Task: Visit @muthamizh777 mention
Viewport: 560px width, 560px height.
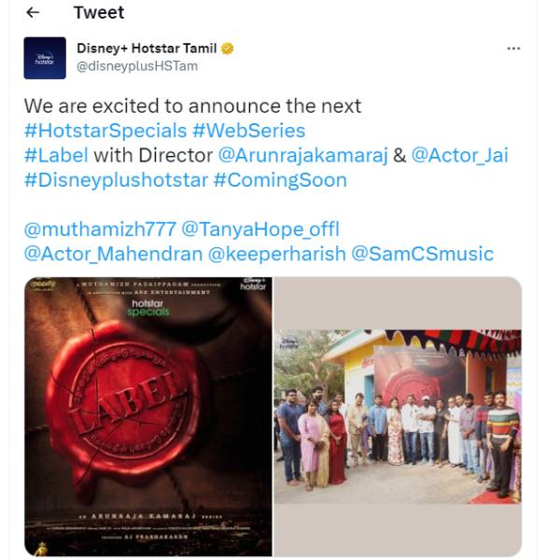Action: (x=100, y=230)
